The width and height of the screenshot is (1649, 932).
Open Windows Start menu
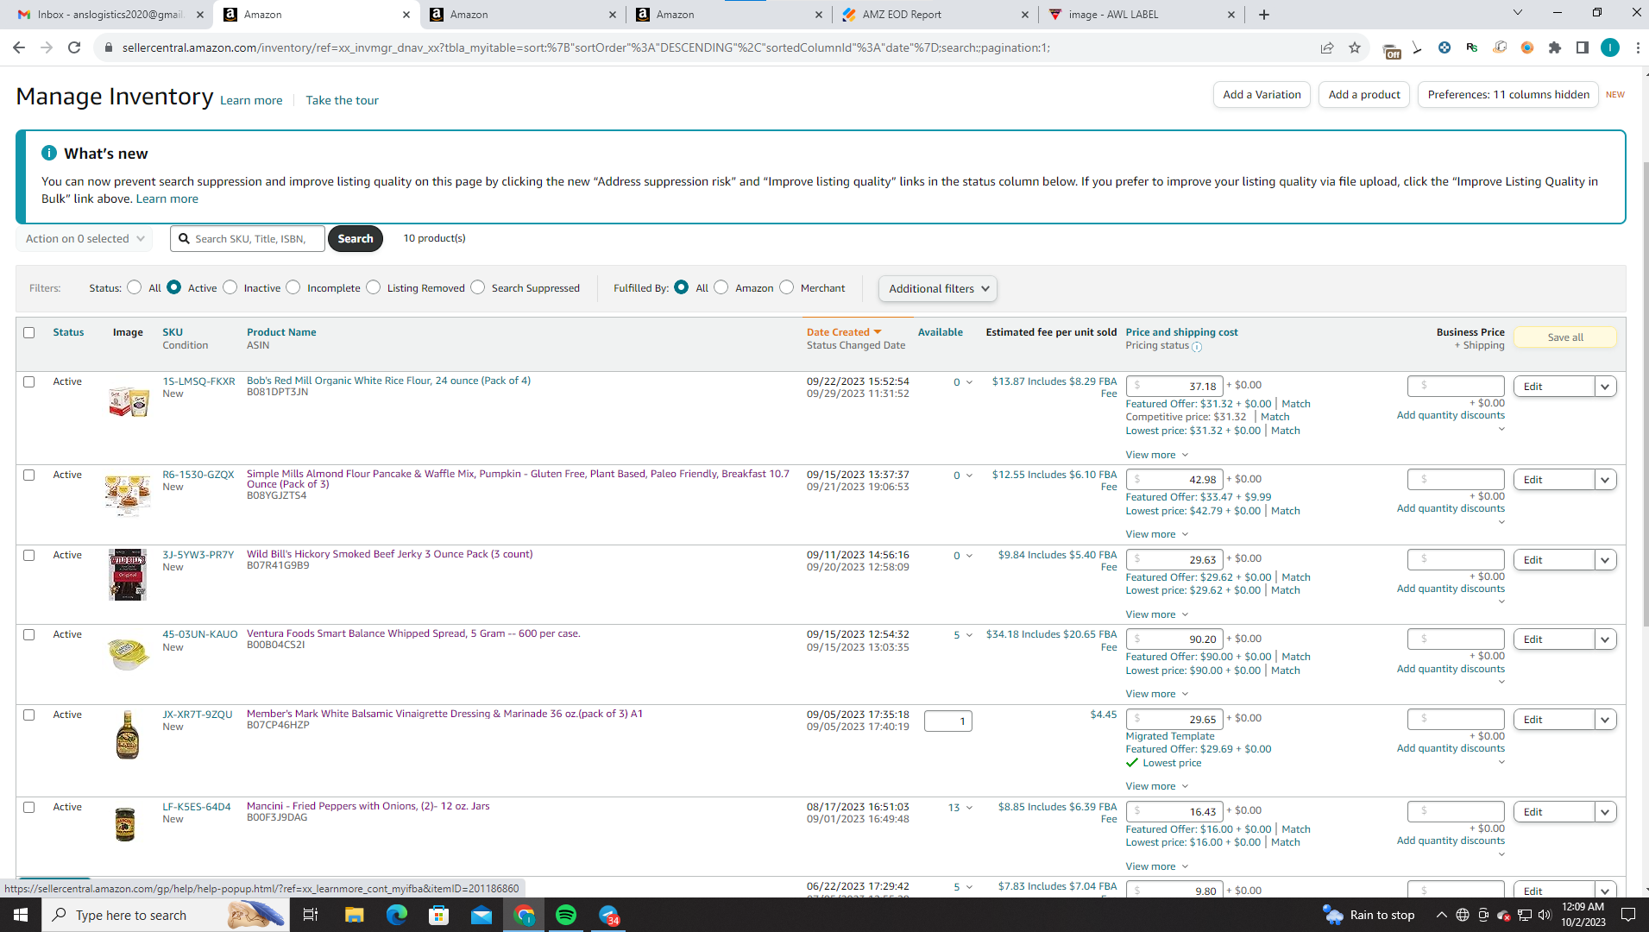coord(21,915)
